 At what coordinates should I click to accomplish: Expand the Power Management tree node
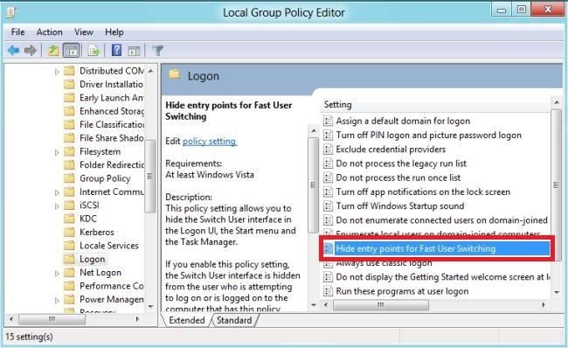pos(57,300)
